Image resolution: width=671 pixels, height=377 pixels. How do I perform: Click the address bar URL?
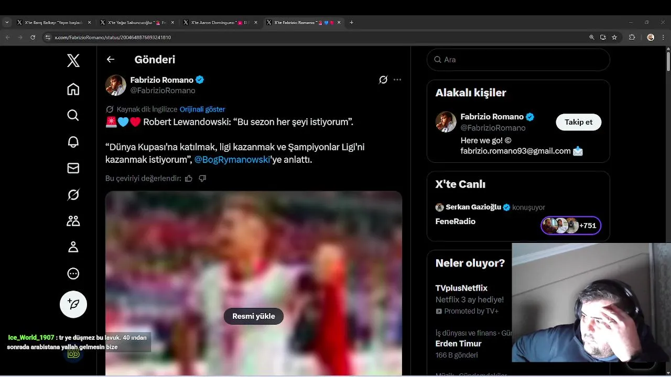coord(113,38)
